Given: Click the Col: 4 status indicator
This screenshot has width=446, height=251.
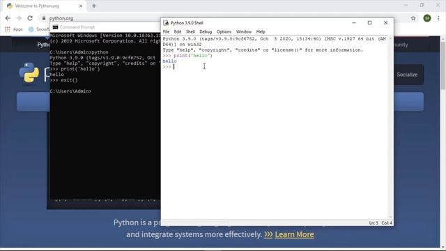Looking at the screenshot, I should pos(387,223).
